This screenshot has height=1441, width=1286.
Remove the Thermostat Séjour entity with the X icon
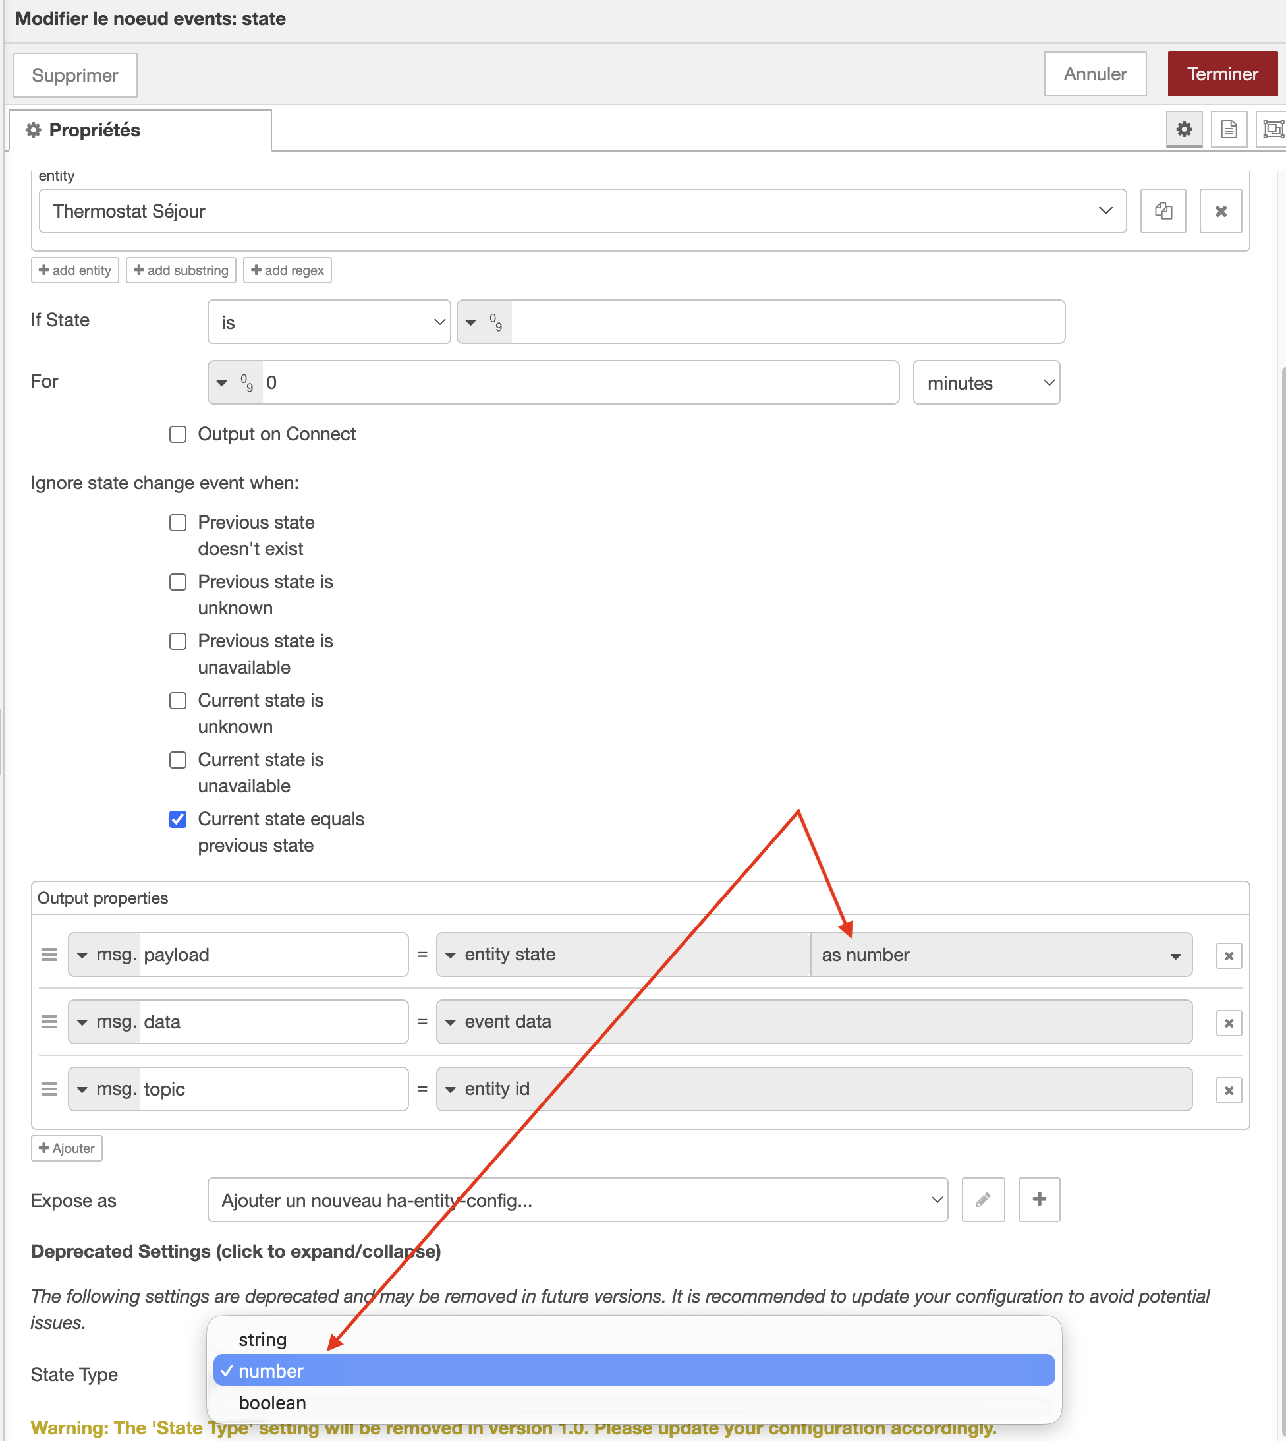point(1220,211)
